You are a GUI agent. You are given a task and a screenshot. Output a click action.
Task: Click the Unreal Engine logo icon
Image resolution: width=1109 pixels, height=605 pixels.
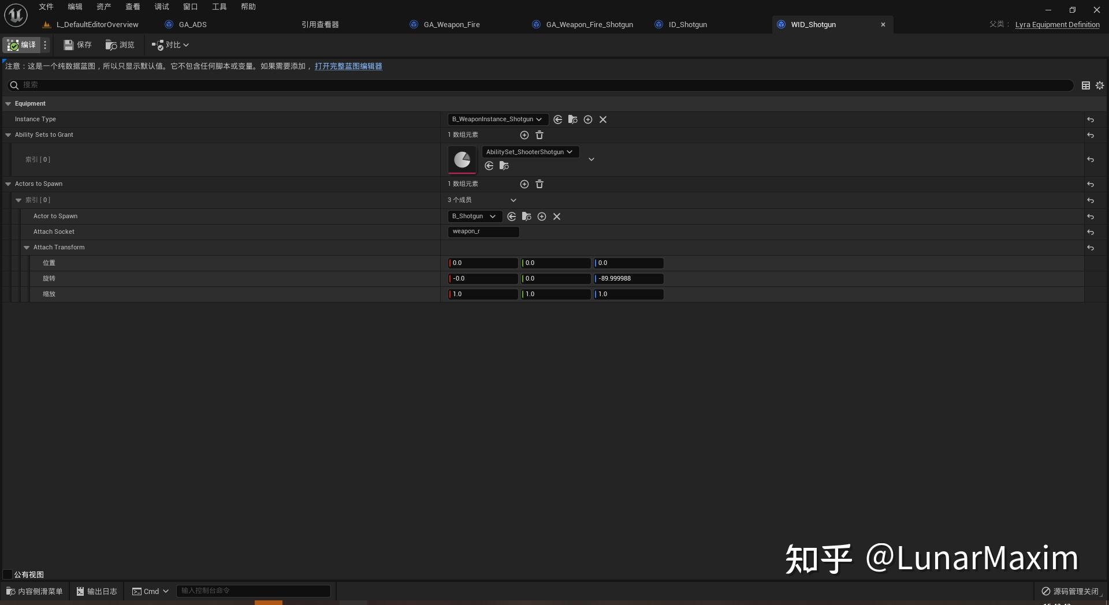tap(16, 16)
